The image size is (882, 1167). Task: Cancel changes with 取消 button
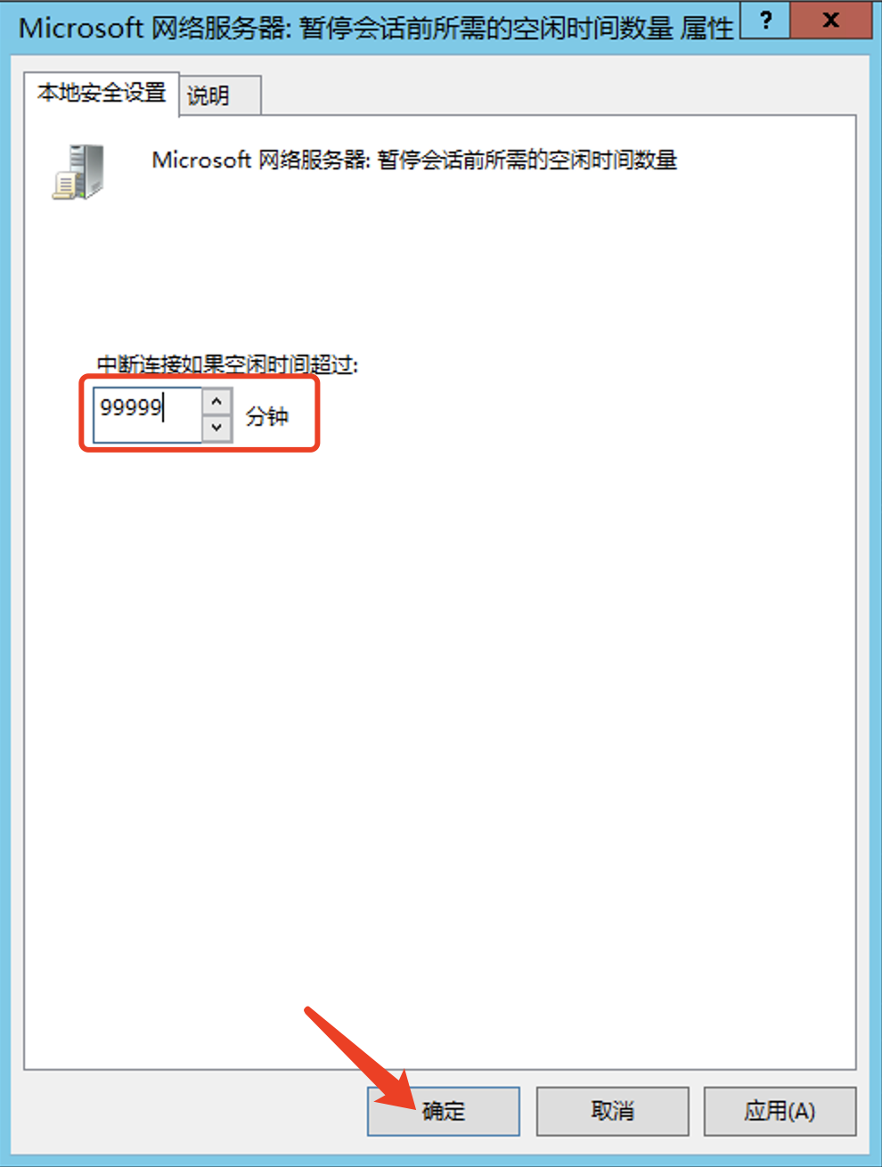pos(612,1111)
